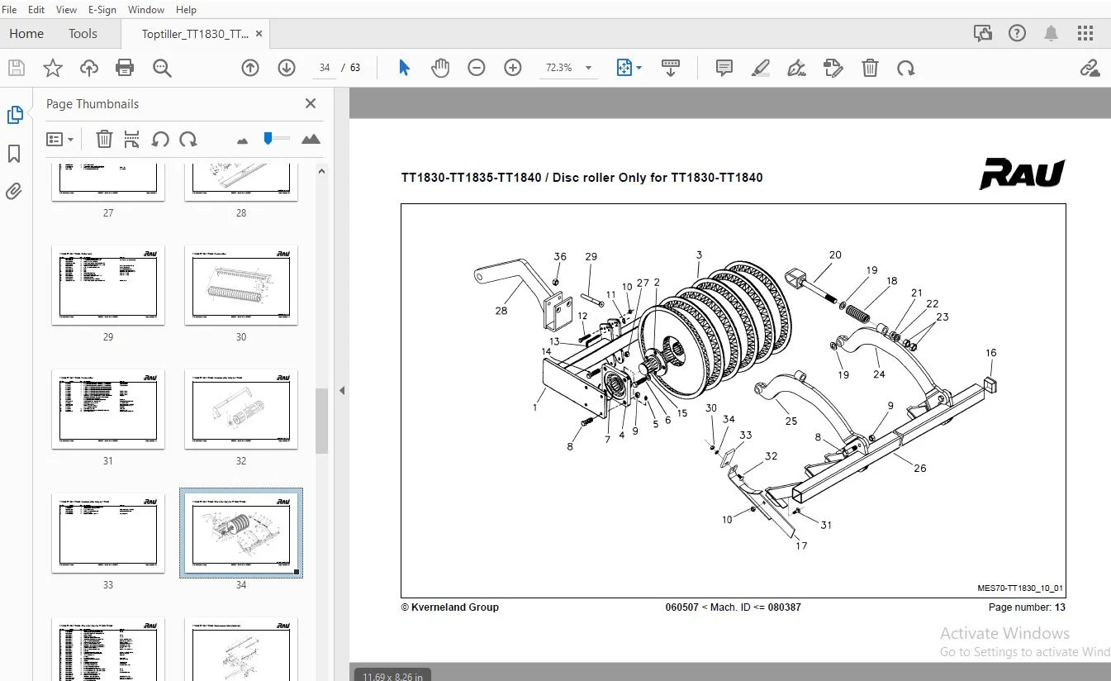
Task: Click the cloud upload icon
Action: click(x=89, y=68)
